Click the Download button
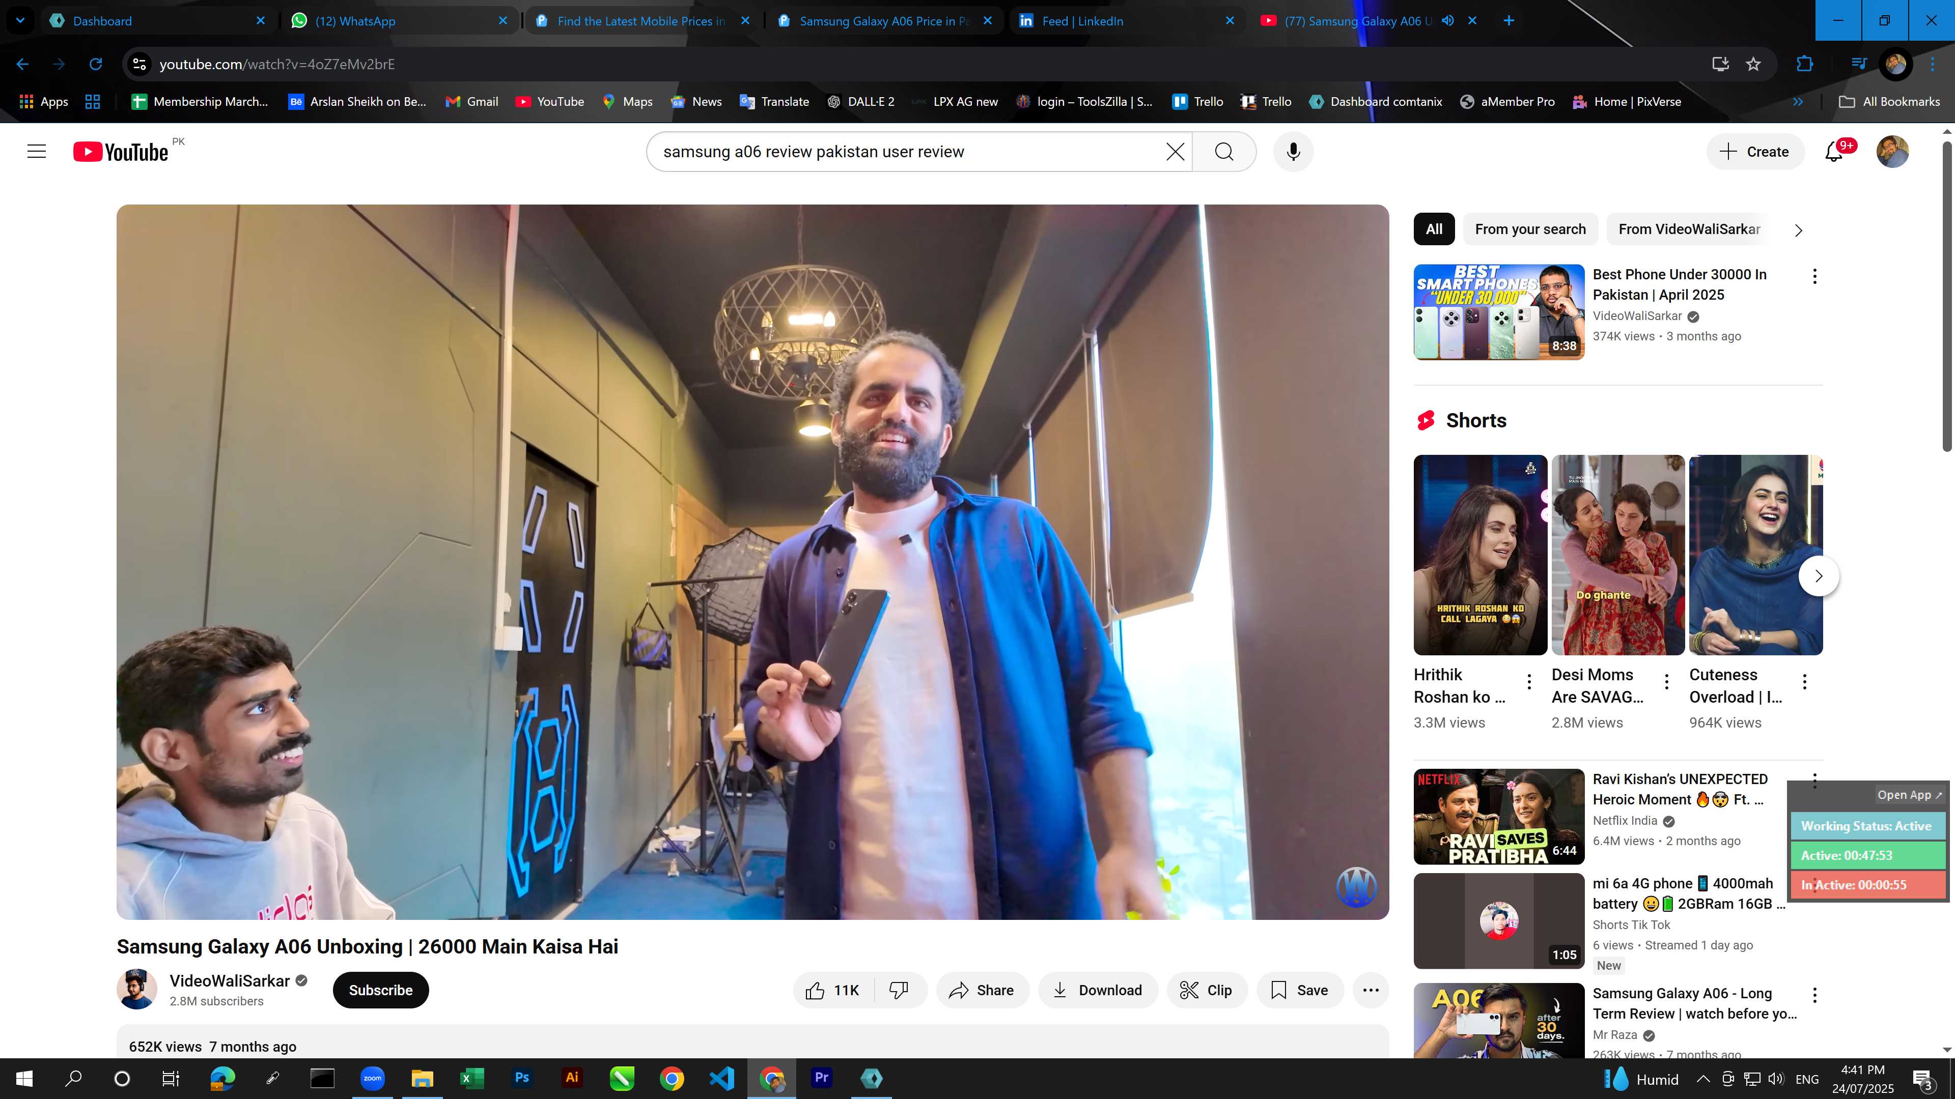 pos(1098,990)
